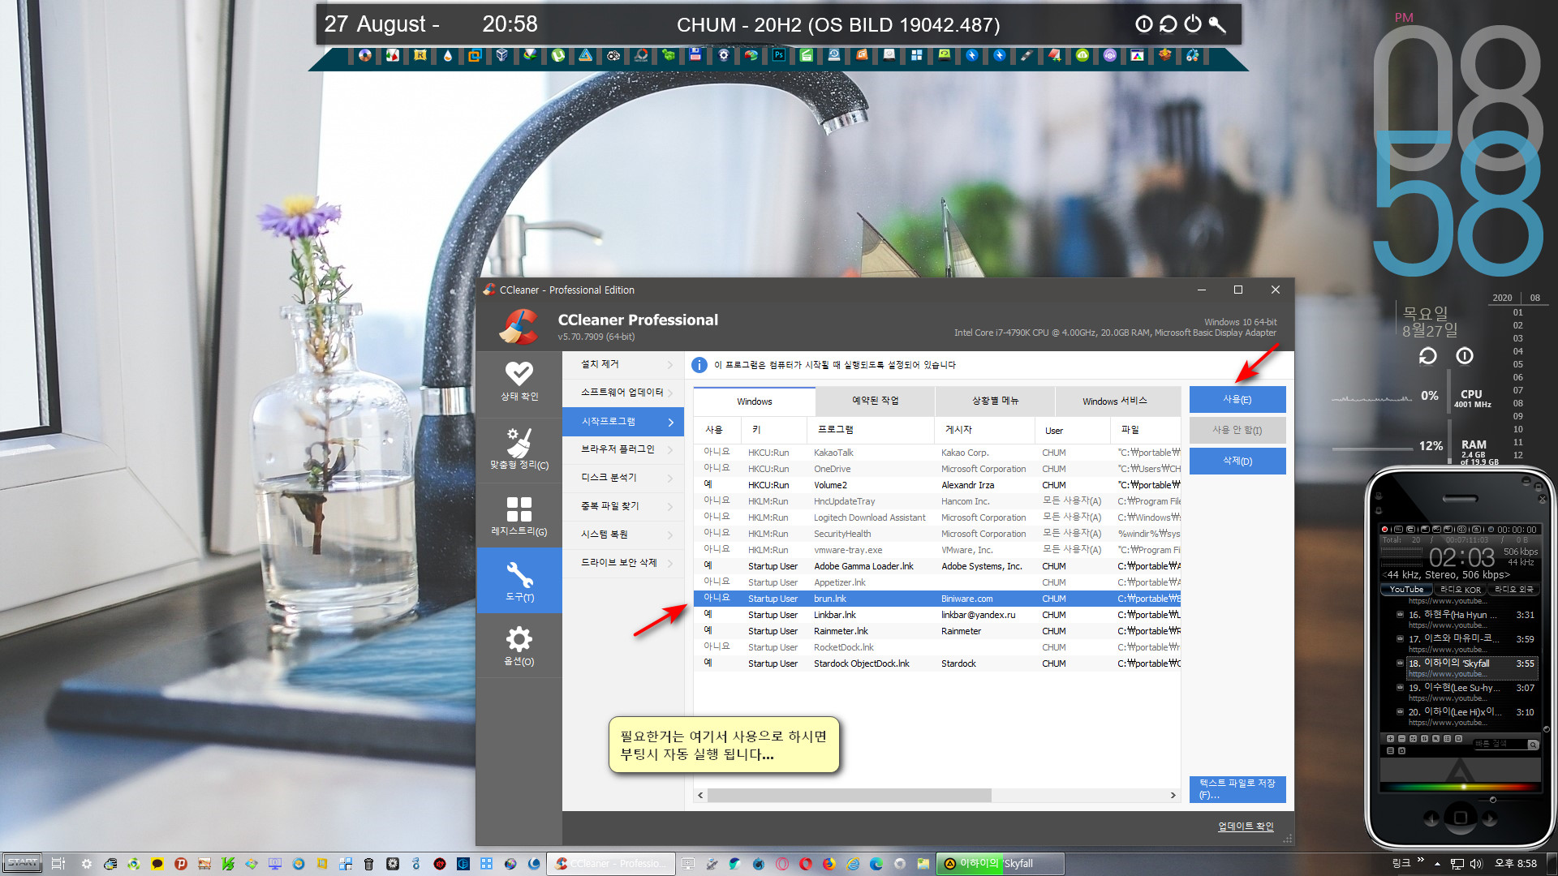Screen dimensions: 1558x876
Task: Click the red record button in music player
Action: click(x=1385, y=529)
